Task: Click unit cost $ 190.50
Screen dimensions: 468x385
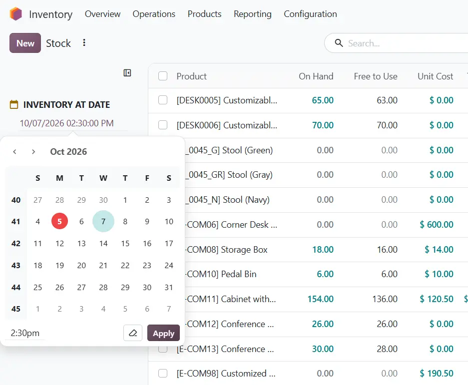Action: 437,374
